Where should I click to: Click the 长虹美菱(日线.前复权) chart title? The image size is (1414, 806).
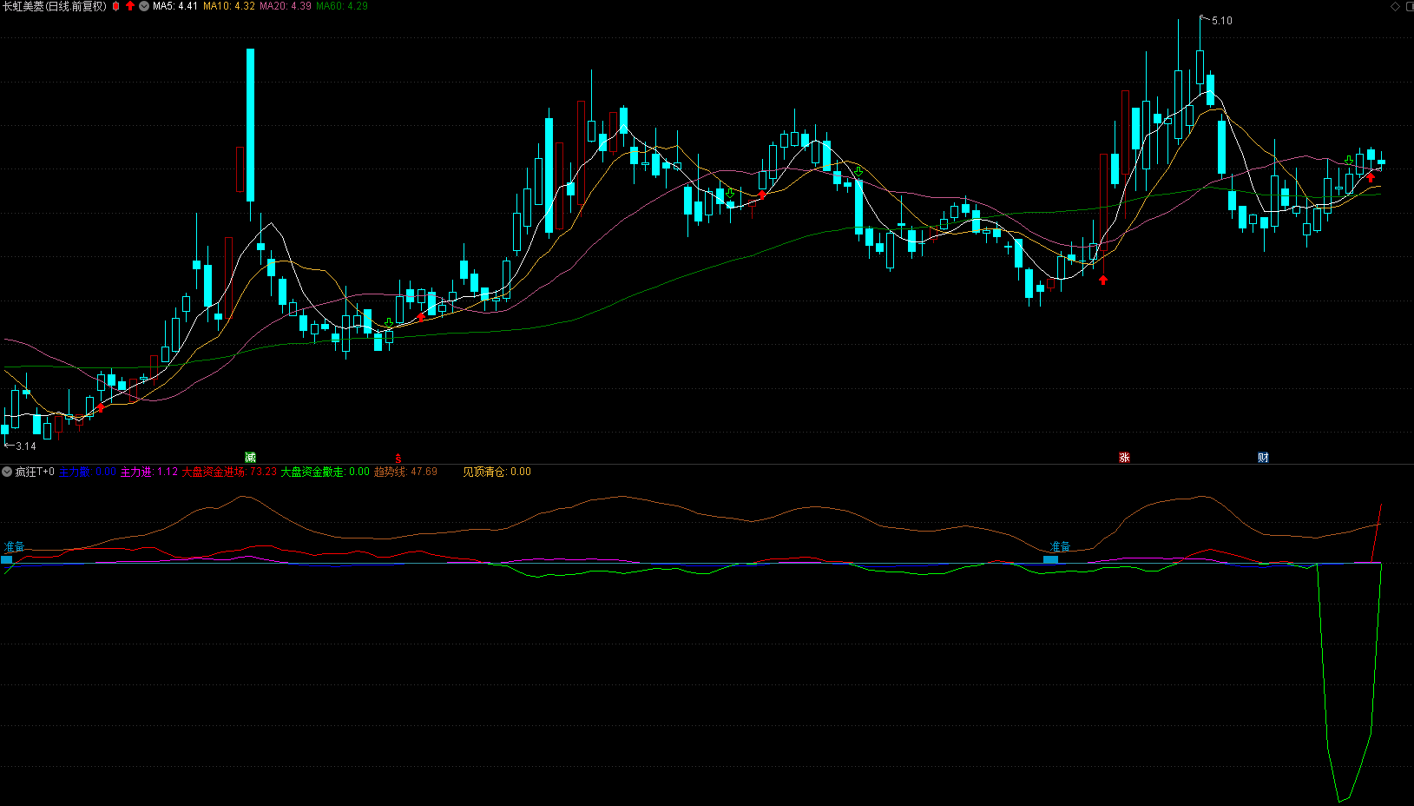point(55,6)
